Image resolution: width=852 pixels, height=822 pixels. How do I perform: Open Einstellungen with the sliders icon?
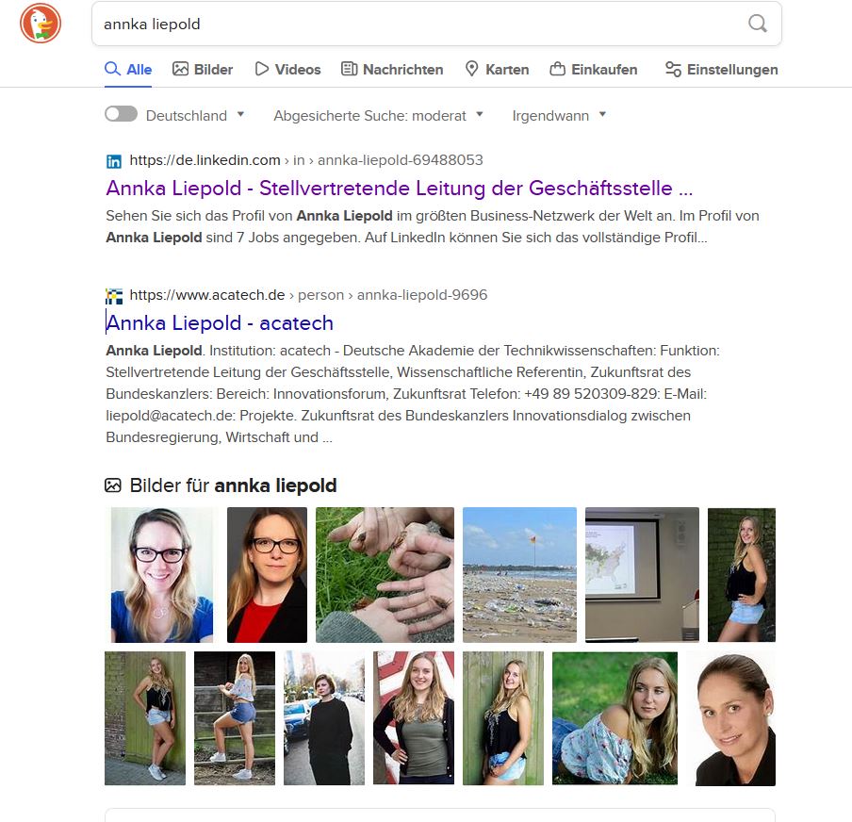(x=722, y=69)
